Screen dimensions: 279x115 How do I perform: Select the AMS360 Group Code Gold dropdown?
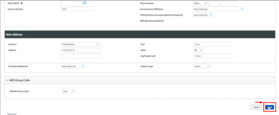pos(69,91)
